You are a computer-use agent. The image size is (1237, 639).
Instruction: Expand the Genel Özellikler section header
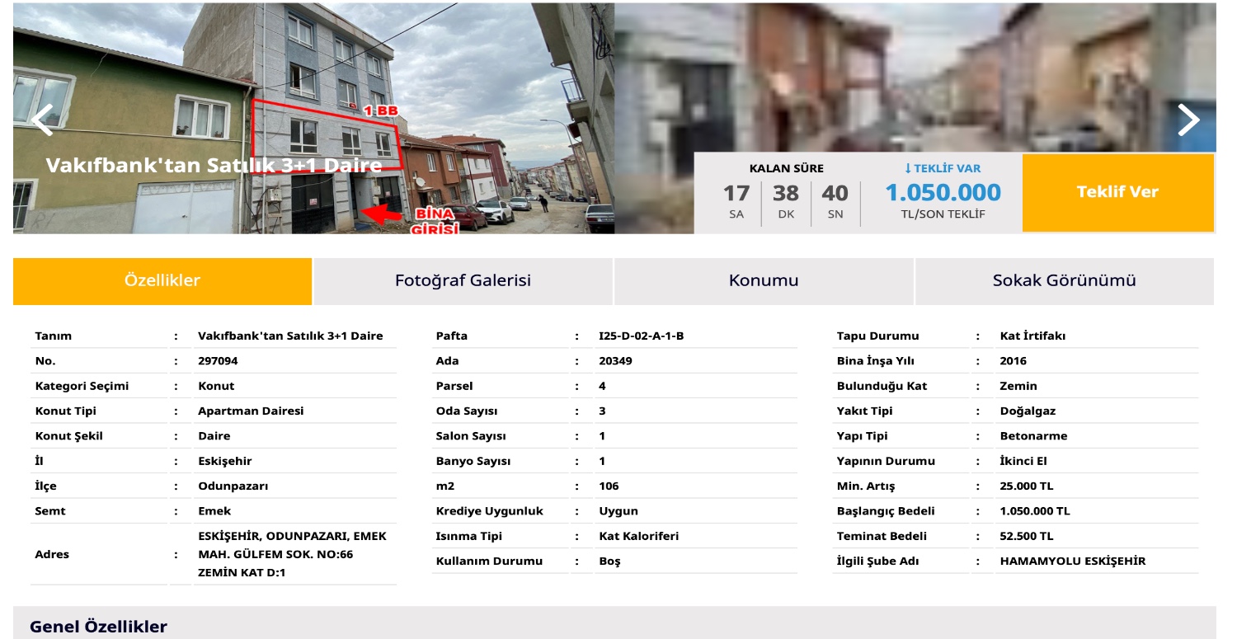99,627
